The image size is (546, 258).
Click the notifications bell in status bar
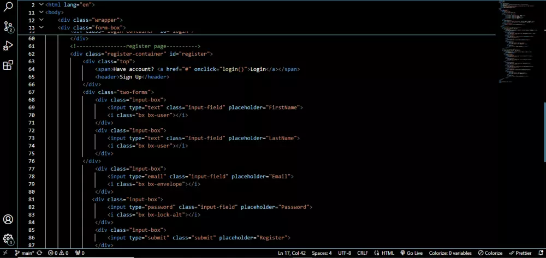click(540, 253)
